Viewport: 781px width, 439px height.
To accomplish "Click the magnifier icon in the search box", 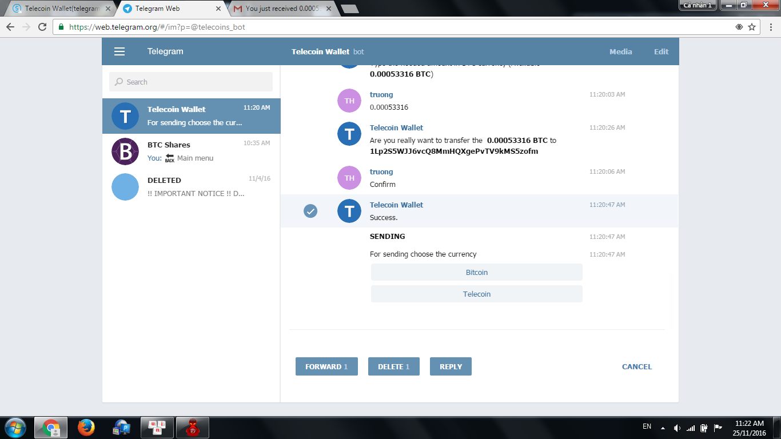I will click(119, 82).
